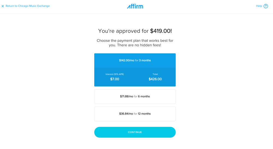Click the approved amount $419.00 in heading
The image size is (273, 149).
pyautogui.click(x=161, y=31)
